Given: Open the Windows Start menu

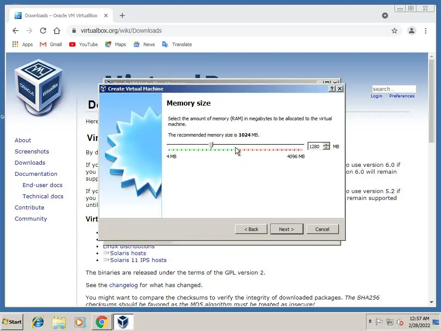Looking at the screenshot, I should coord(12,322).
